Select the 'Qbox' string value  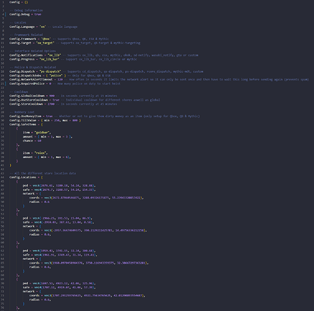(x=46, y=39)
